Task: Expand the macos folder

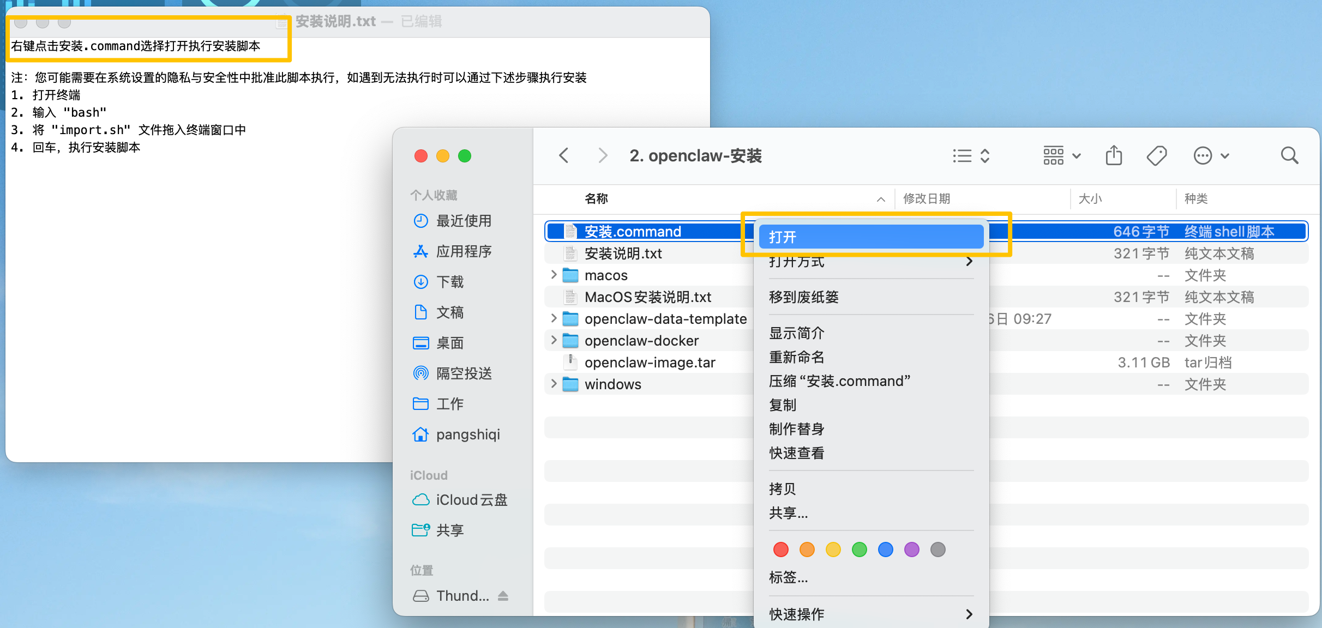Action: (x=554, y=275)
